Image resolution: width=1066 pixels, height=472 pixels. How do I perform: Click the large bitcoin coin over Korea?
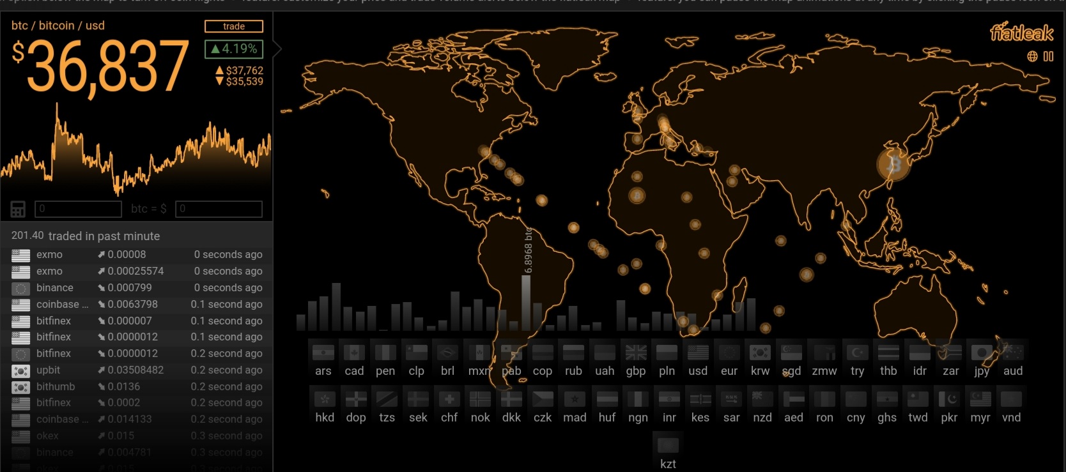pyautogui.click(x=893, y=164)
